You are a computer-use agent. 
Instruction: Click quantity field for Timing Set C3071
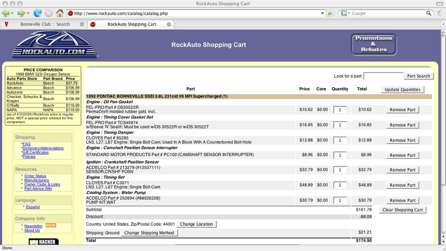click(x=340, y=185)
